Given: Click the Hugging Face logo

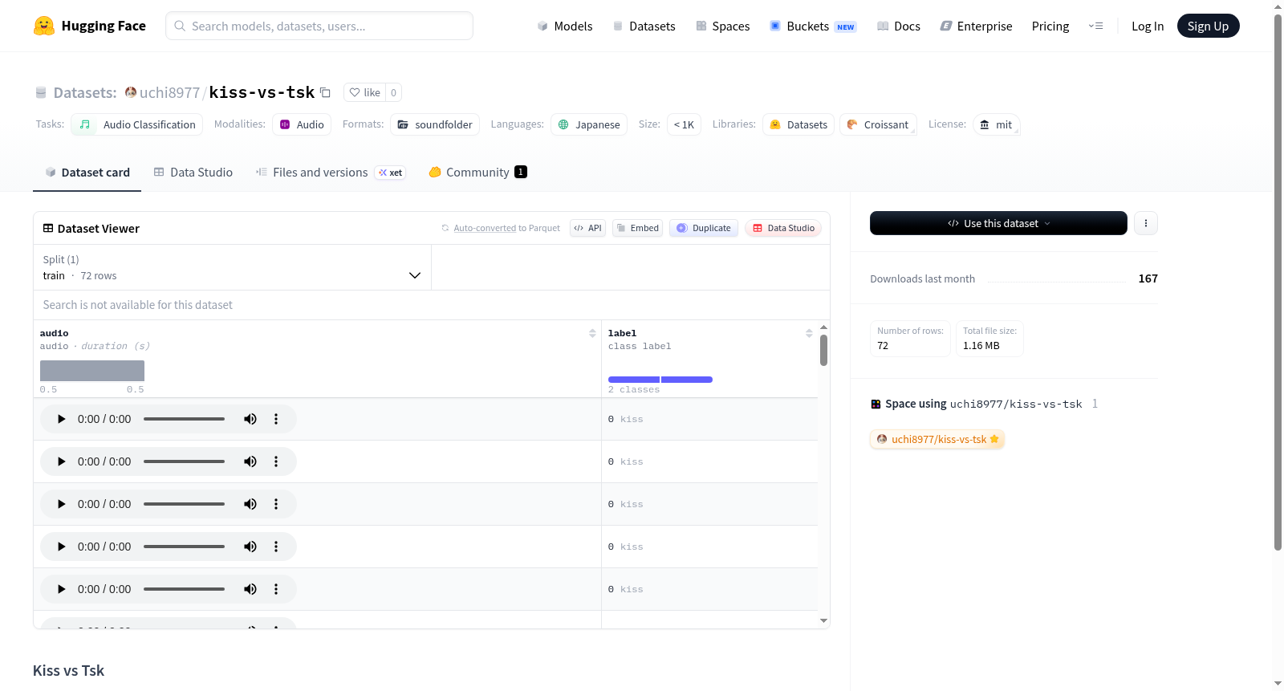Looking at the screenshot, I should 90,26.
